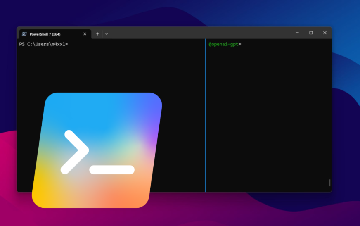Maximize the terminal window
Viewport: 360px width, 226px height.
(311, 33)
